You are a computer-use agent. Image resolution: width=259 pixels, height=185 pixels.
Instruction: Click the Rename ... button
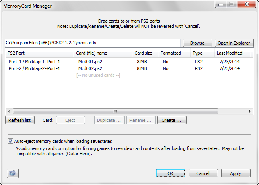coord(141,120)
